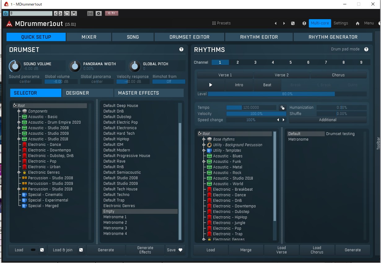Increase speed change with right arrow

pyautogui.click(x=283, y=120)
